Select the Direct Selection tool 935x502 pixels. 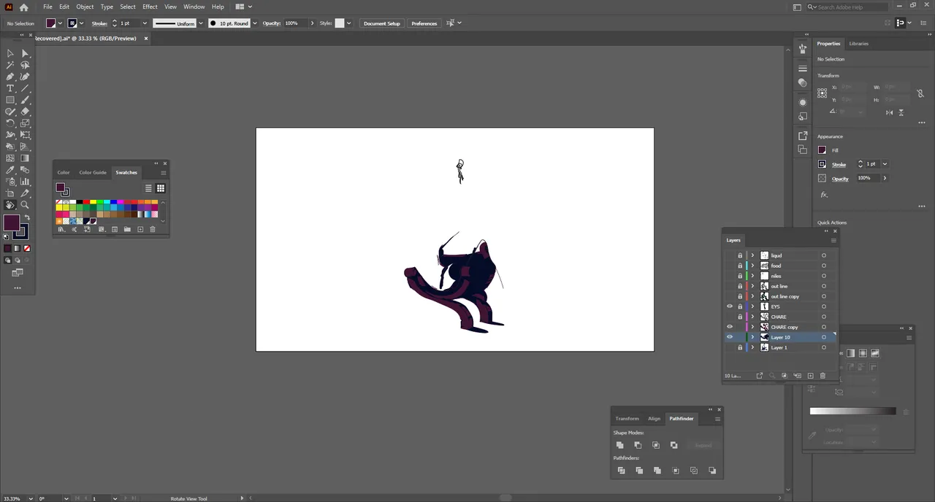25,53
